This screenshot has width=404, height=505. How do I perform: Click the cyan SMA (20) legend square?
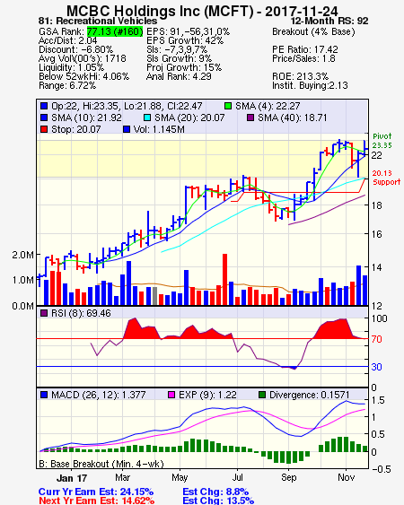coord(147,118)
